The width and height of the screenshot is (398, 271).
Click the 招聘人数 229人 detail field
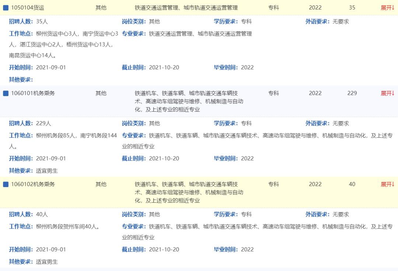pos(30,123)
